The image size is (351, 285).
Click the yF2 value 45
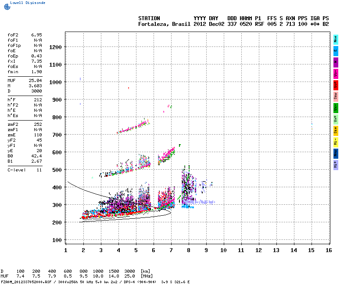click(39, 140)
